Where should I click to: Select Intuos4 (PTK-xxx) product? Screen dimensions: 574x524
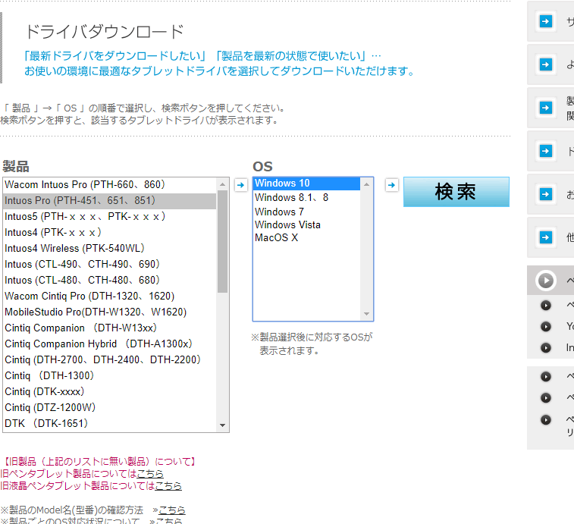click(109, 233)
